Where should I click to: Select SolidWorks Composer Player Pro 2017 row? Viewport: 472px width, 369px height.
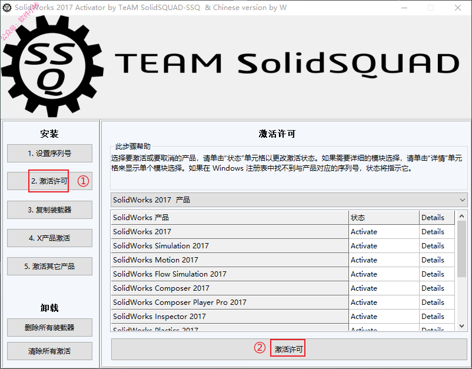click(x=230, y=302)
